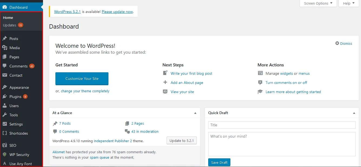
Task: Click the Quick Draft title field
Action: click(x=281, y=125)
